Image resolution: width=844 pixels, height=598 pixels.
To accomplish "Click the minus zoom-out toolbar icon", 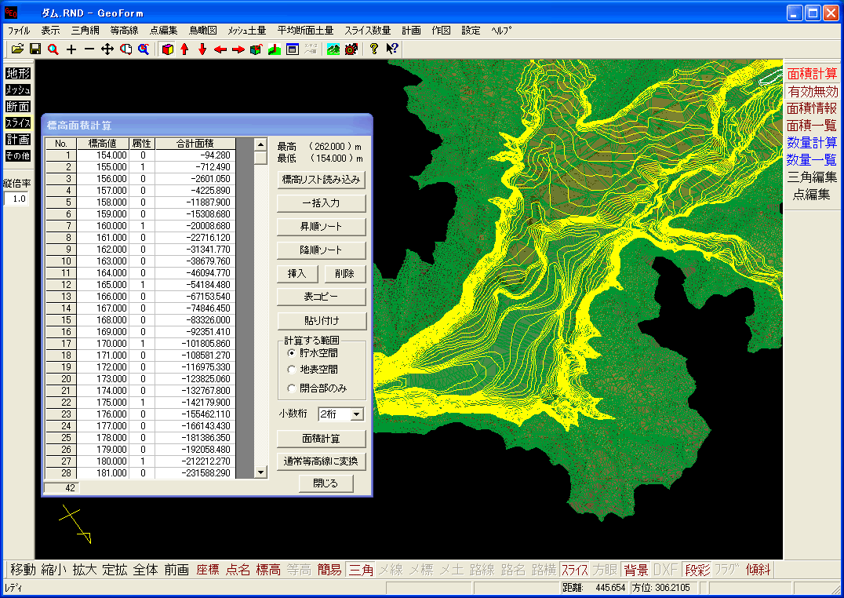I will (89, 49).
